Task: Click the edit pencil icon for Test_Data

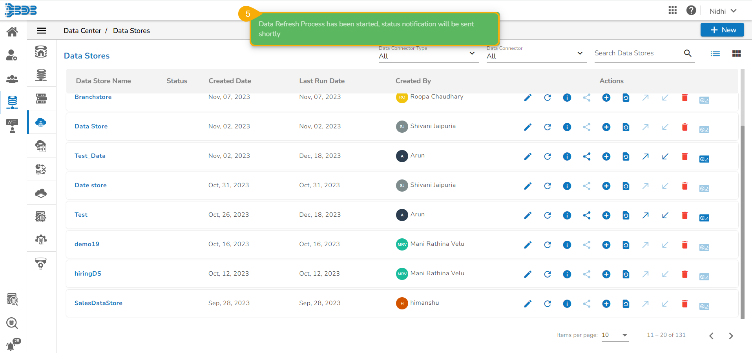Action: coord(527,156)
